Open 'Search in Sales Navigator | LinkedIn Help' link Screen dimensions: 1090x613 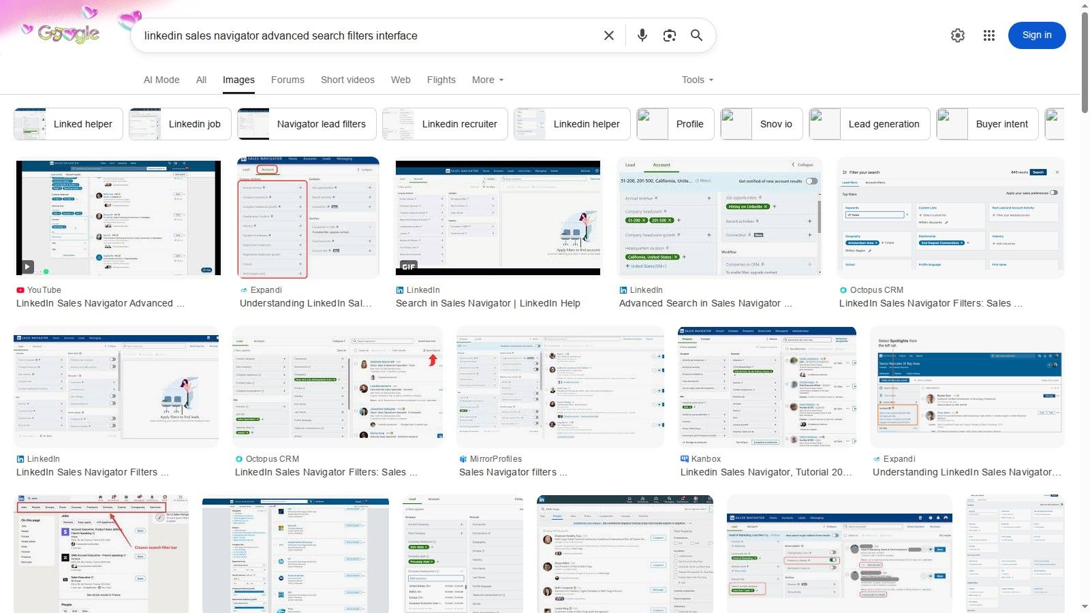(488, 303)
